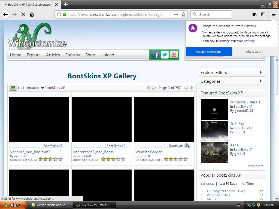Open a new tab with plus button

65,4
